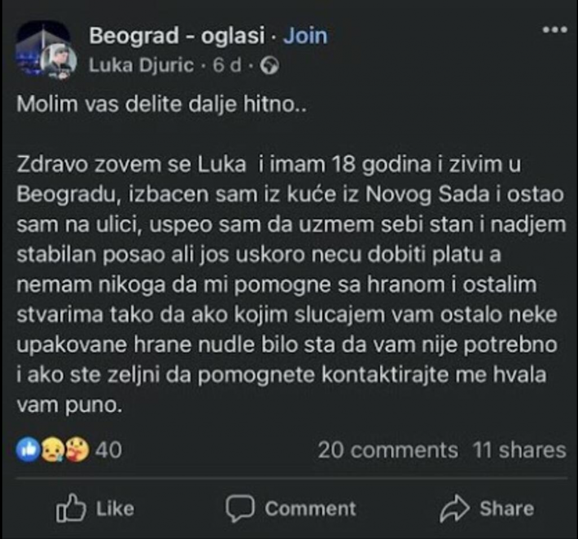Click the Comment speech bubble icon
The width and height of the screenshot is (578, 539).
(241, 509)
